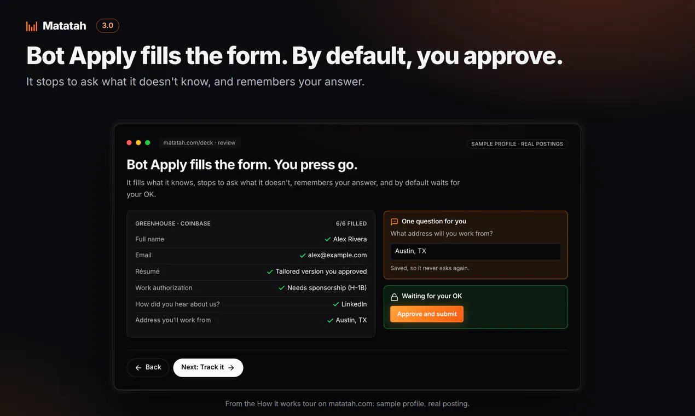Click the Matatah brand name
This screenshot has width=695, height=416.
pyautogui.click(x=65, y=26)
